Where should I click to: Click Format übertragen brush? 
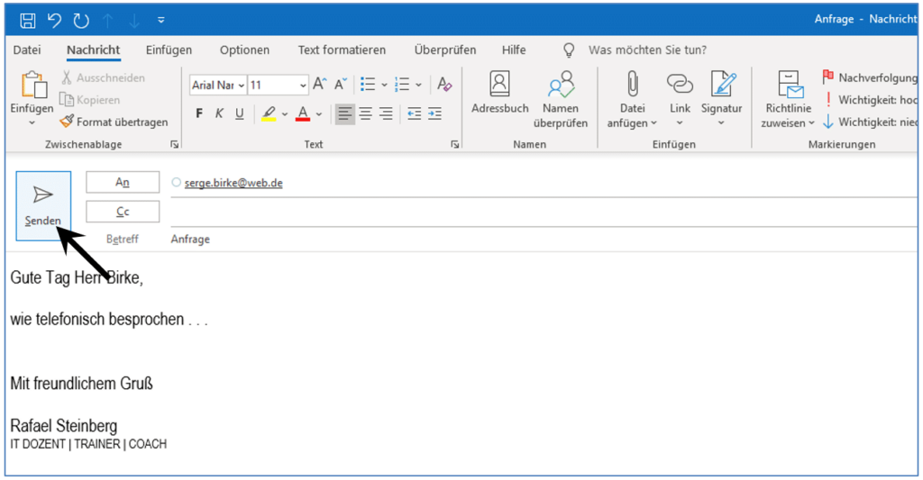click(114, 122)
